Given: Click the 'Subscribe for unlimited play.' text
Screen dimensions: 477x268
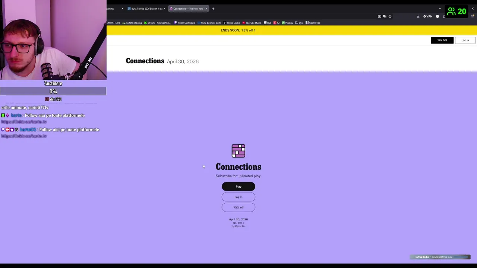Looking at the screenshot, I should click(x=238, y=176).
